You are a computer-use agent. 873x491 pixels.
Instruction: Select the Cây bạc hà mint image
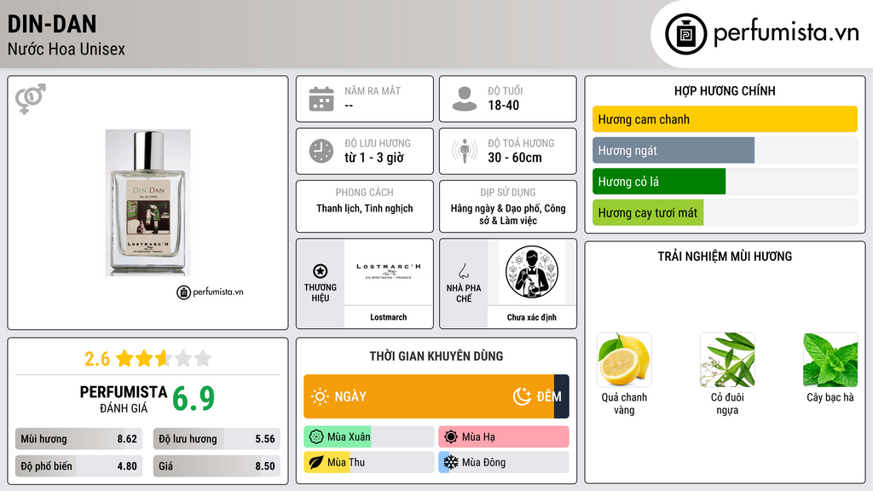click(x=830, y=361)
